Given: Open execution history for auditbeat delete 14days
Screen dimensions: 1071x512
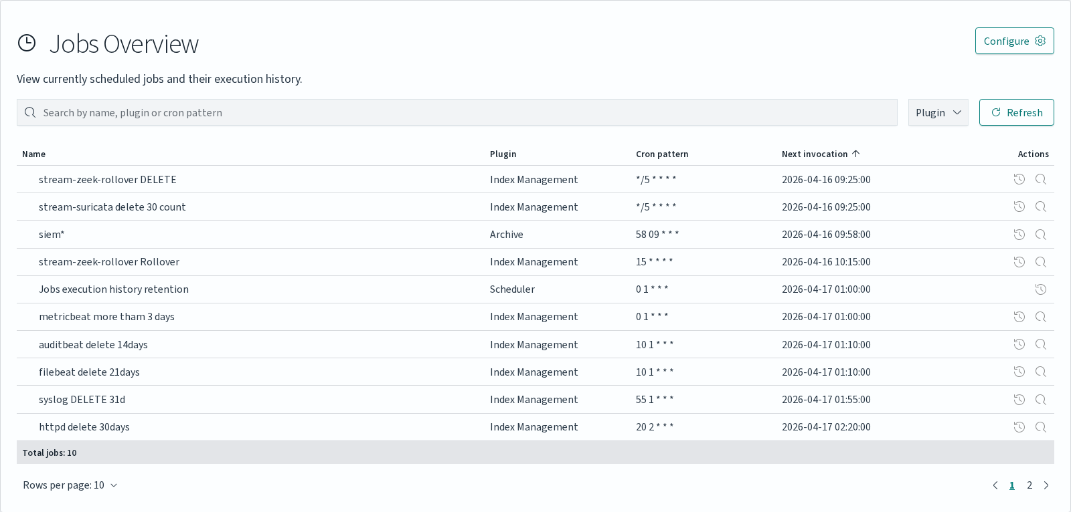Looking at the screenshot, I should [1019, 344].
